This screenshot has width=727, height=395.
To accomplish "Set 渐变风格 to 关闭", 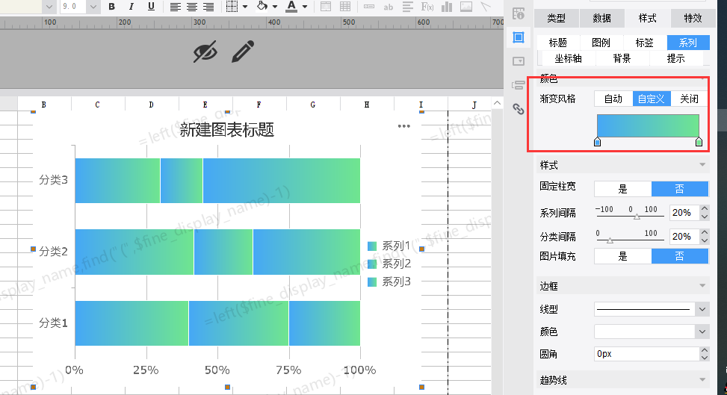I will (689, 99).
